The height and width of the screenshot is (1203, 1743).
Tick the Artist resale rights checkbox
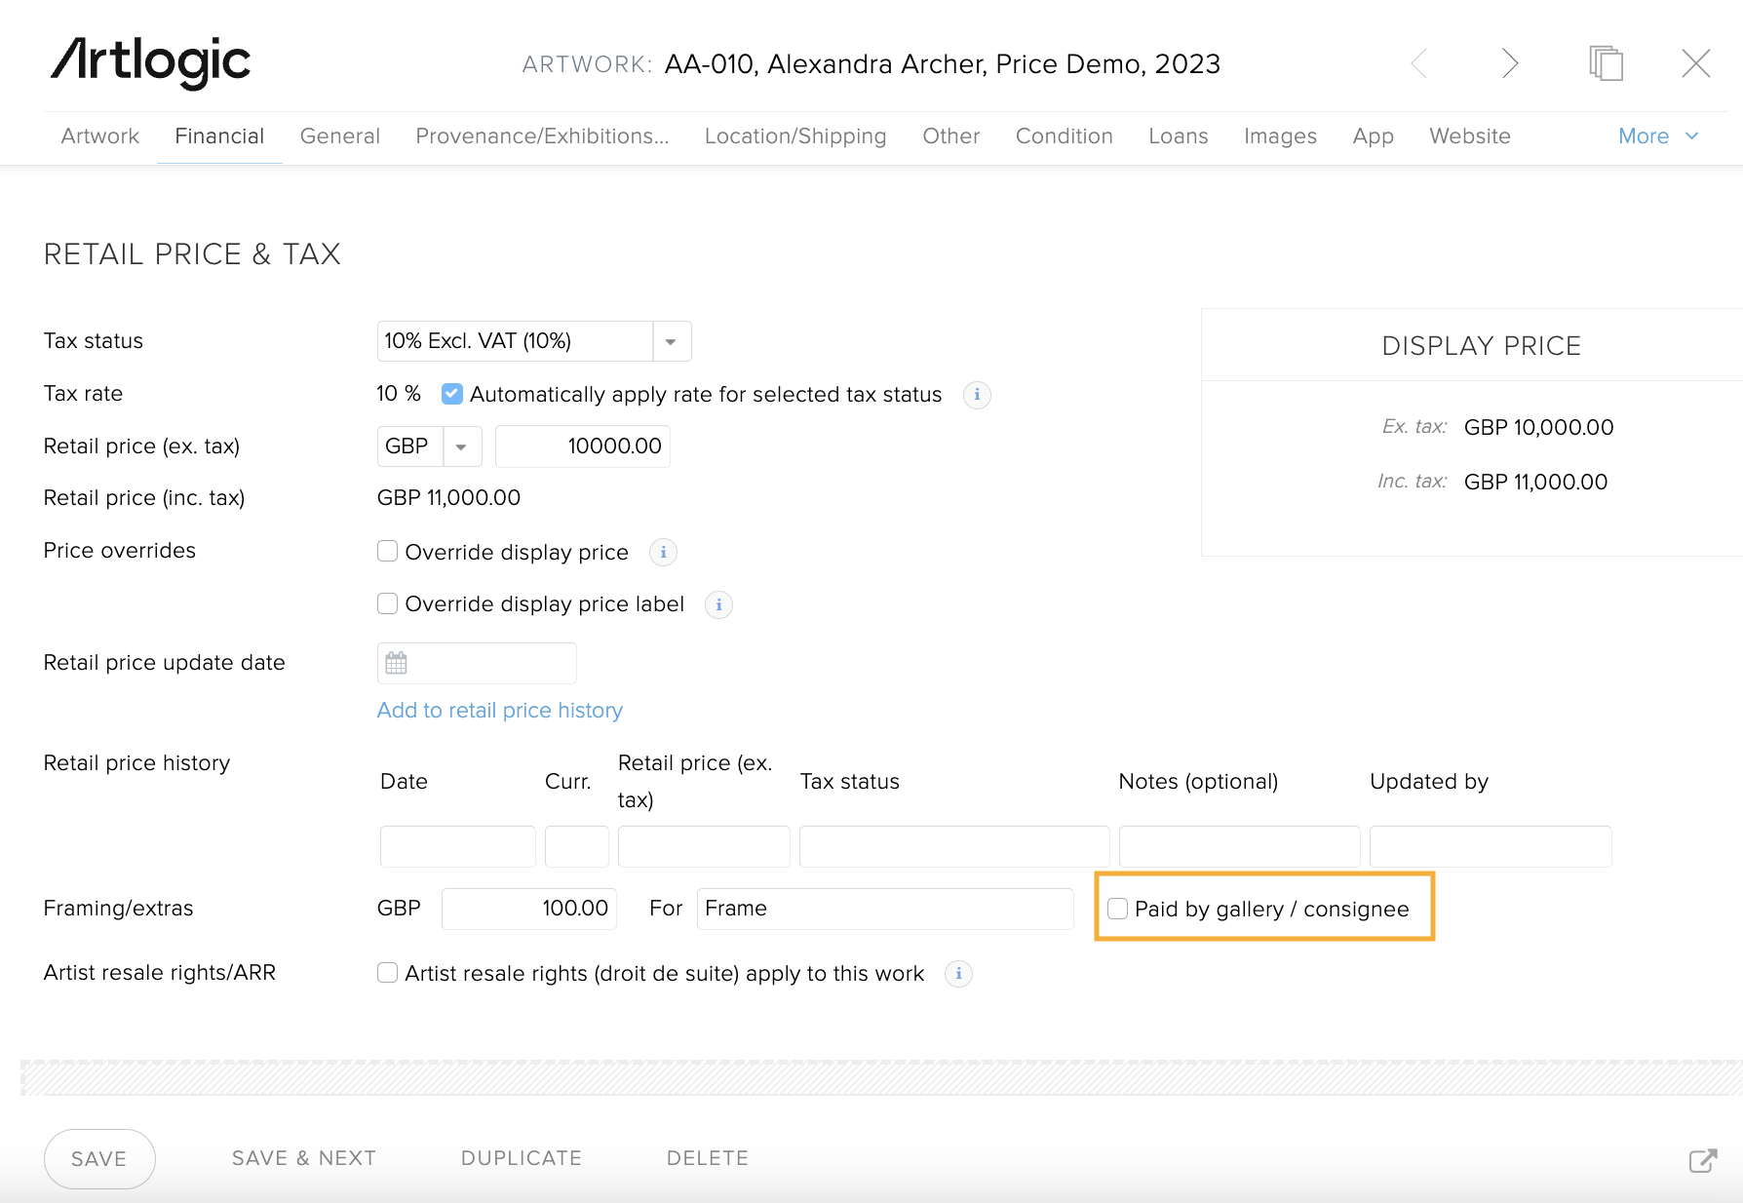click(387, 973)
